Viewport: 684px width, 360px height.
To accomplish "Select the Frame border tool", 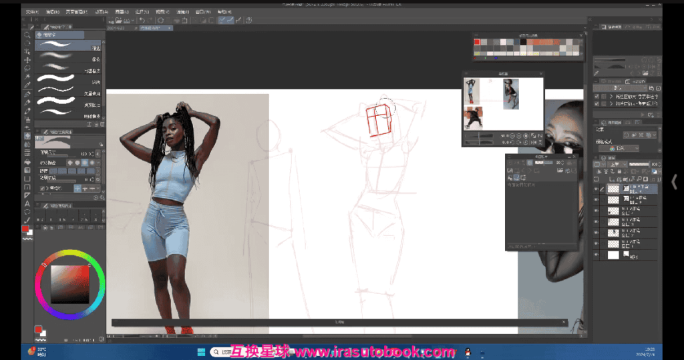I will [x=27, y=187].
